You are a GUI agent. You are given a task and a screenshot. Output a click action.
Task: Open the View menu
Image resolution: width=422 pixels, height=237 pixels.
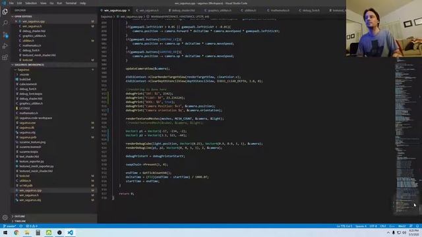pyautogui.click(x=43, y=3)
